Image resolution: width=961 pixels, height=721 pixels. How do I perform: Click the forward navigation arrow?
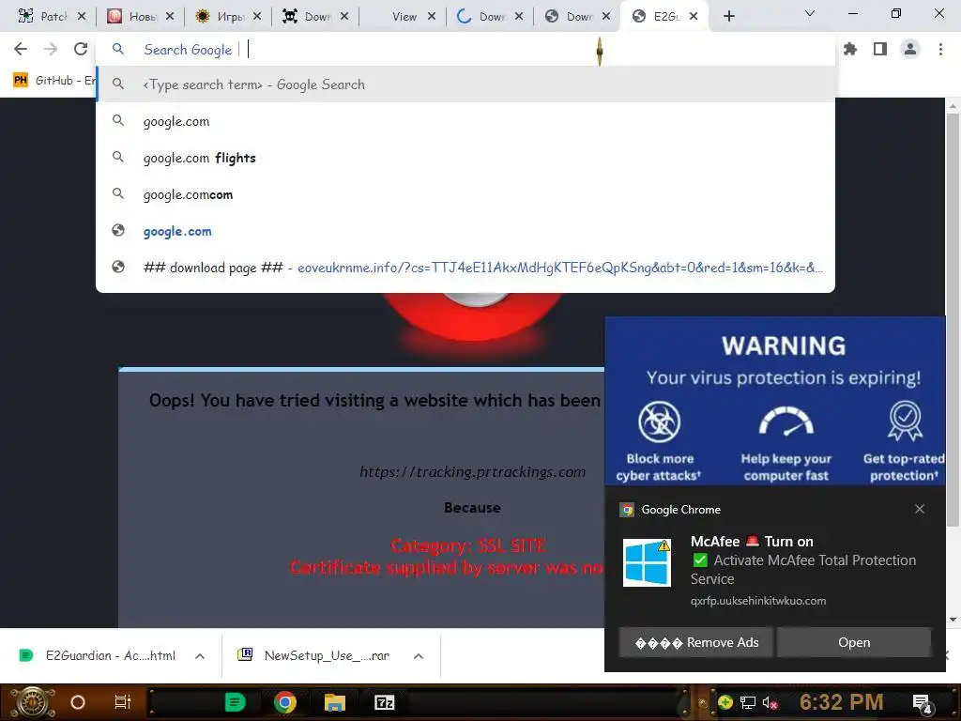(x=51, y=49)
